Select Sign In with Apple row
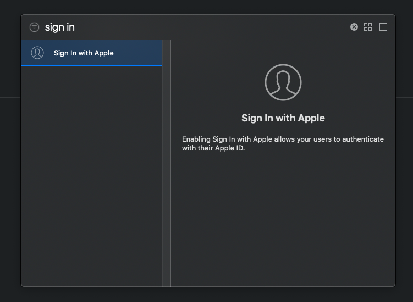The height and width of the screenshot is (302, 413). pyautogui.click(x=92, y=53)
